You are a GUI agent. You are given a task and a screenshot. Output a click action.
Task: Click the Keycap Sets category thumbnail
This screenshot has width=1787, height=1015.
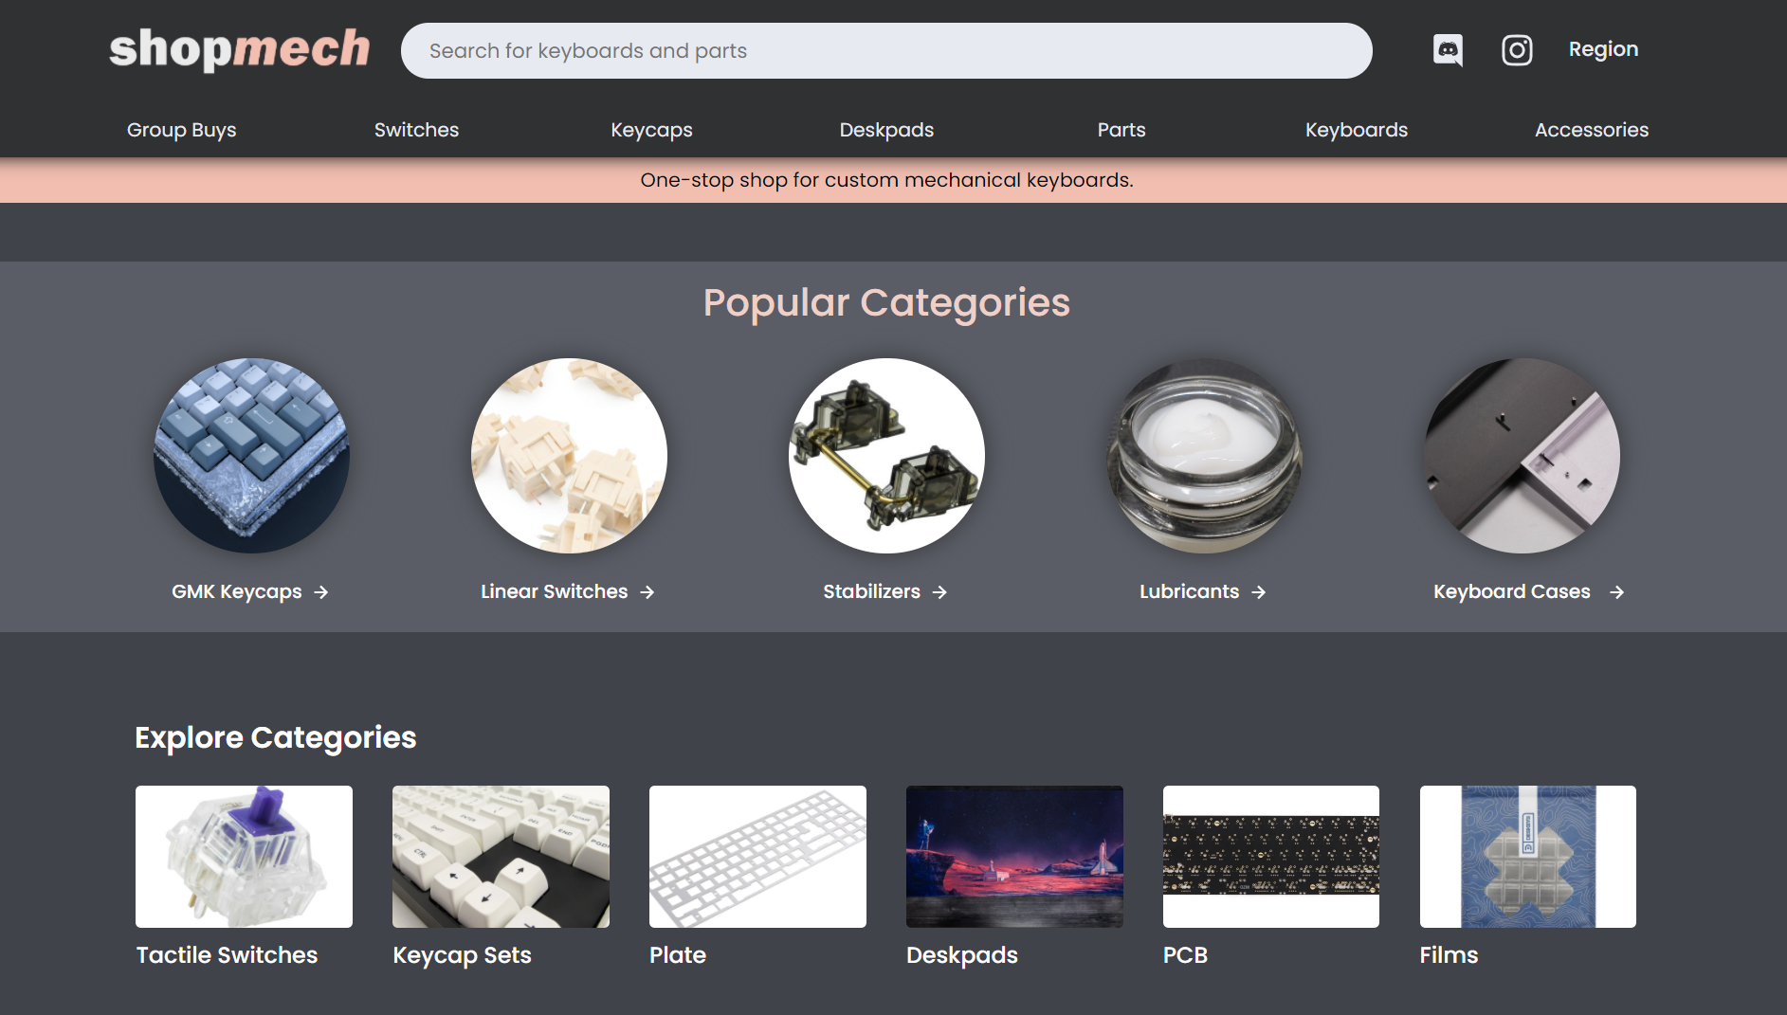tap(501, 856)
